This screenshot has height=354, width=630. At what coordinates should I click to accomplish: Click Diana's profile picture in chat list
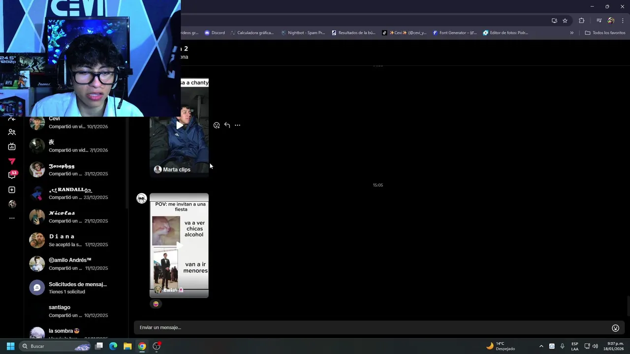(37, 240)
